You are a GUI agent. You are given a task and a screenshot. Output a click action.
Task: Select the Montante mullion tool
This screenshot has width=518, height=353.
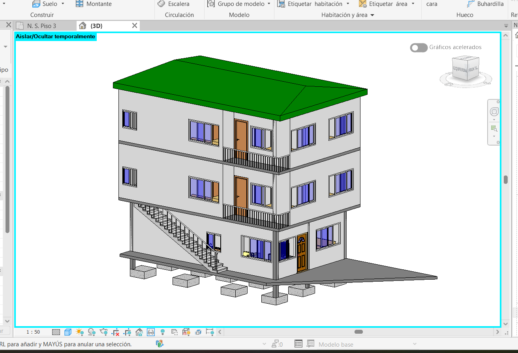pyautogui.click(x=94, y=4)
